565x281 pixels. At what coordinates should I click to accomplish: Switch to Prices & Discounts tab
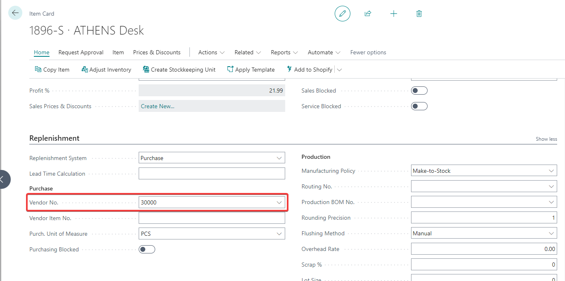pos(156,52)
